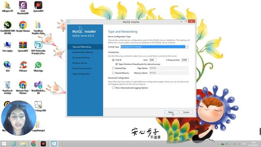Select Type and Networking step

(x=85, y=47)
